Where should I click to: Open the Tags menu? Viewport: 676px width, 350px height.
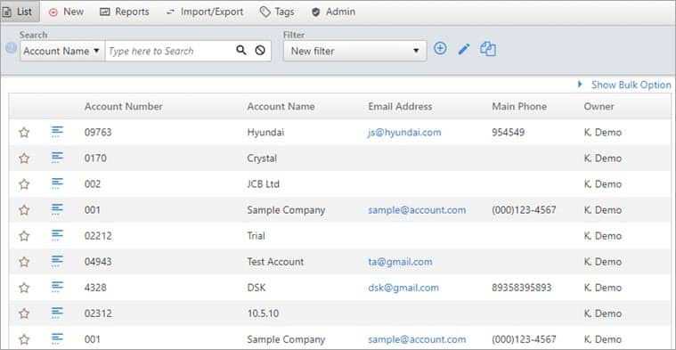click(x=277, y=12)
